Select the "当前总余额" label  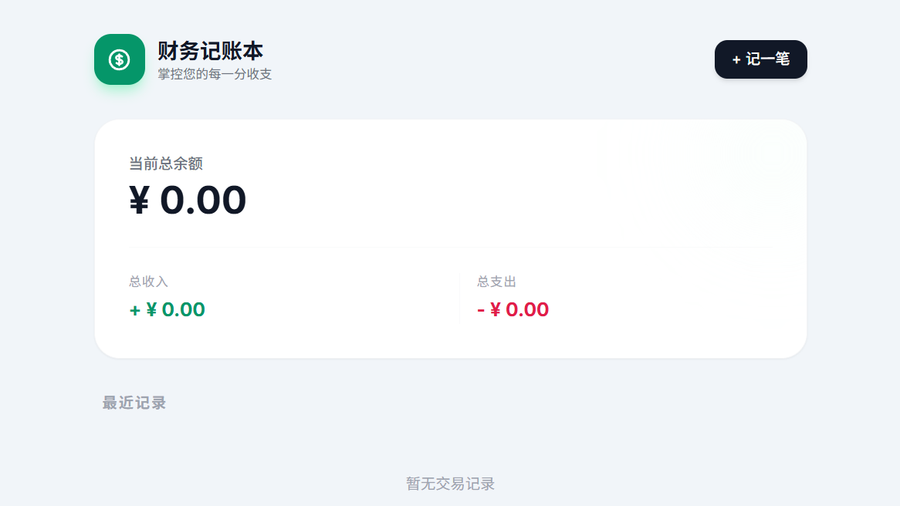pyautogui.click(x=166, y=164)
